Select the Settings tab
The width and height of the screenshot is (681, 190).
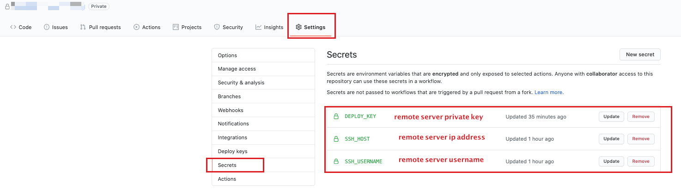(x=310, y=27)
